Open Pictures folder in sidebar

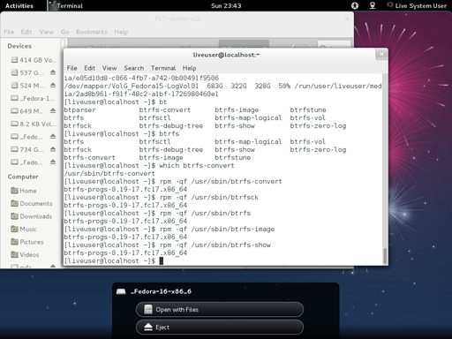27,242
